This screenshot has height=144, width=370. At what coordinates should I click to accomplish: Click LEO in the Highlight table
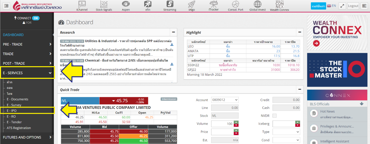click(190, 46)
